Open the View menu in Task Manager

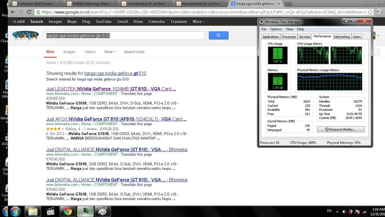pos(290,29)
